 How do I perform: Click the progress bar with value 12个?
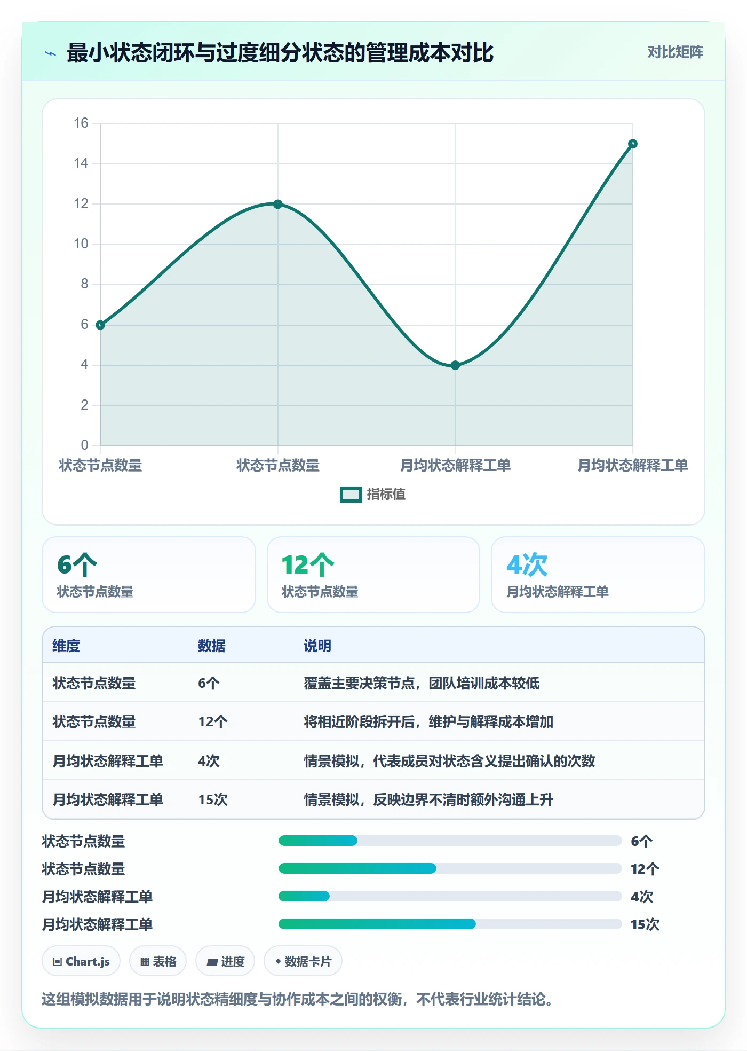pyautogui.click(x=450, y=868)
